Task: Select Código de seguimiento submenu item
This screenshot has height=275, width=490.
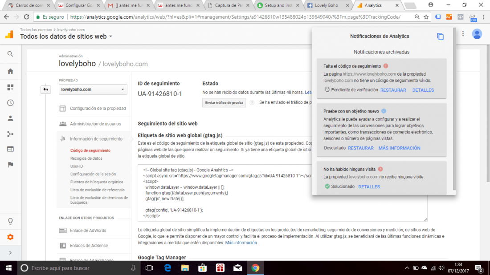Action: tap(90, 150)
